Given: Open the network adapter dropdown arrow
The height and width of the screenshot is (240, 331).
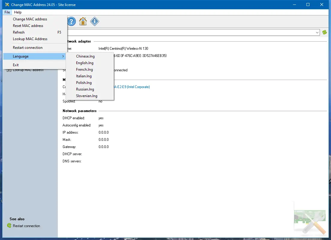Looking at the screenshot, I should click(x=317, y=32).
